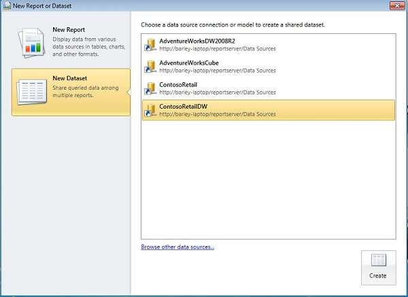
Task: Choose the ContosoRetailDW data source name
Action: pyautogui.click(x=184, y=107)
